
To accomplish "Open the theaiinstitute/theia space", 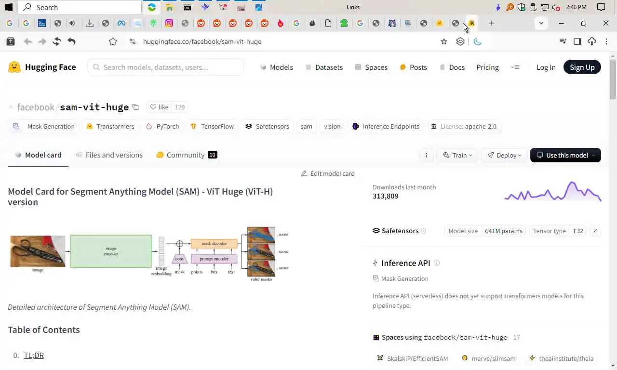I will click(562, 358).
